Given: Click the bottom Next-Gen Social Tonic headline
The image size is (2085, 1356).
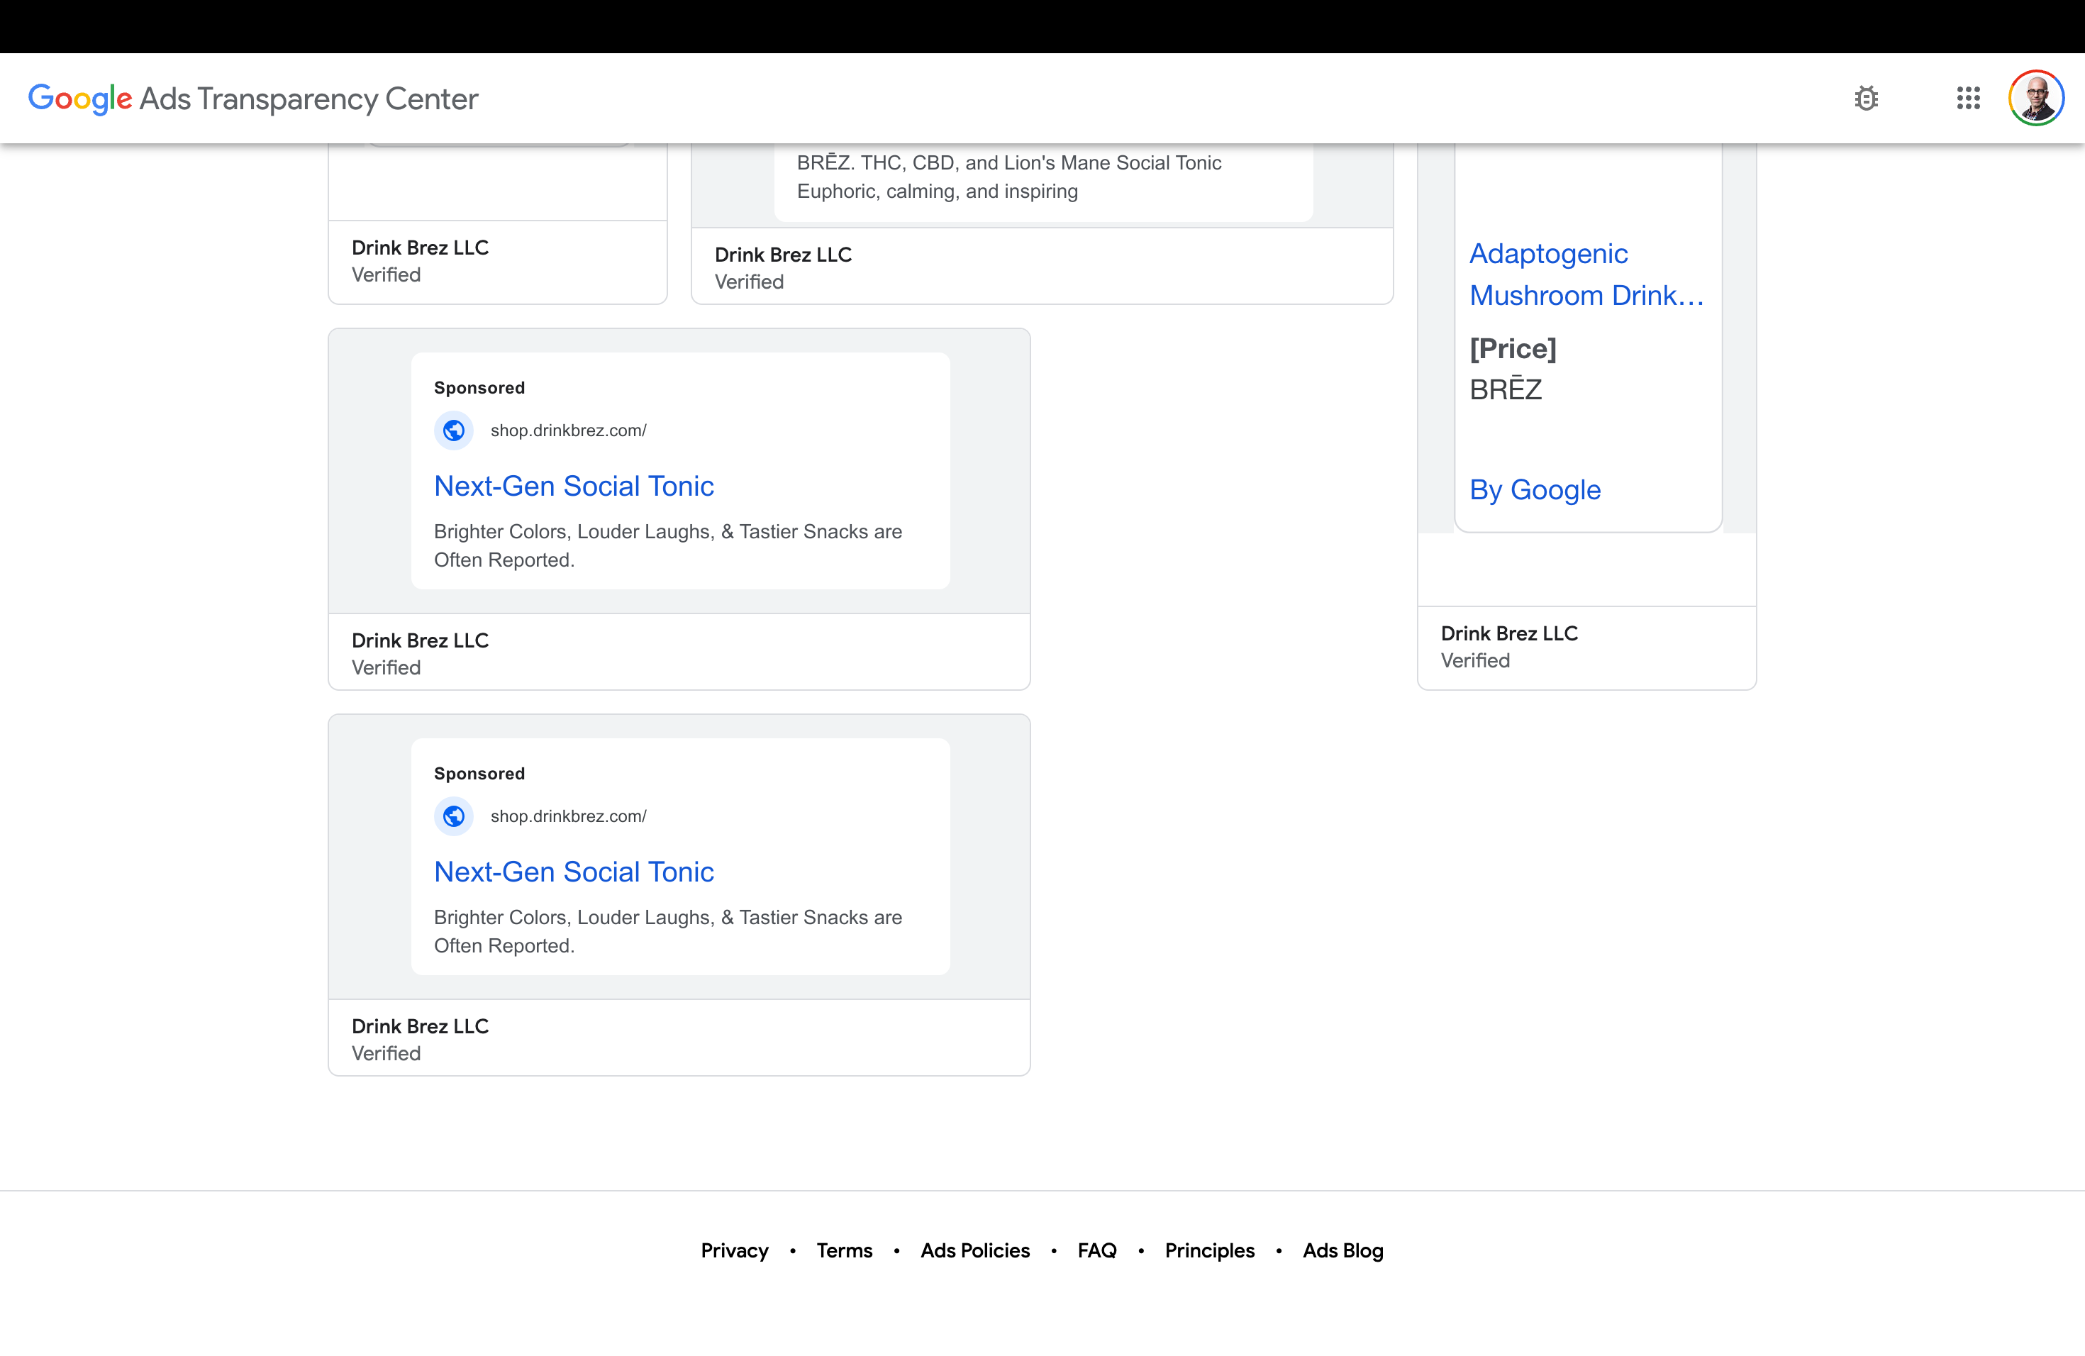Looking at the screenshot, I should tap(574, 872).
